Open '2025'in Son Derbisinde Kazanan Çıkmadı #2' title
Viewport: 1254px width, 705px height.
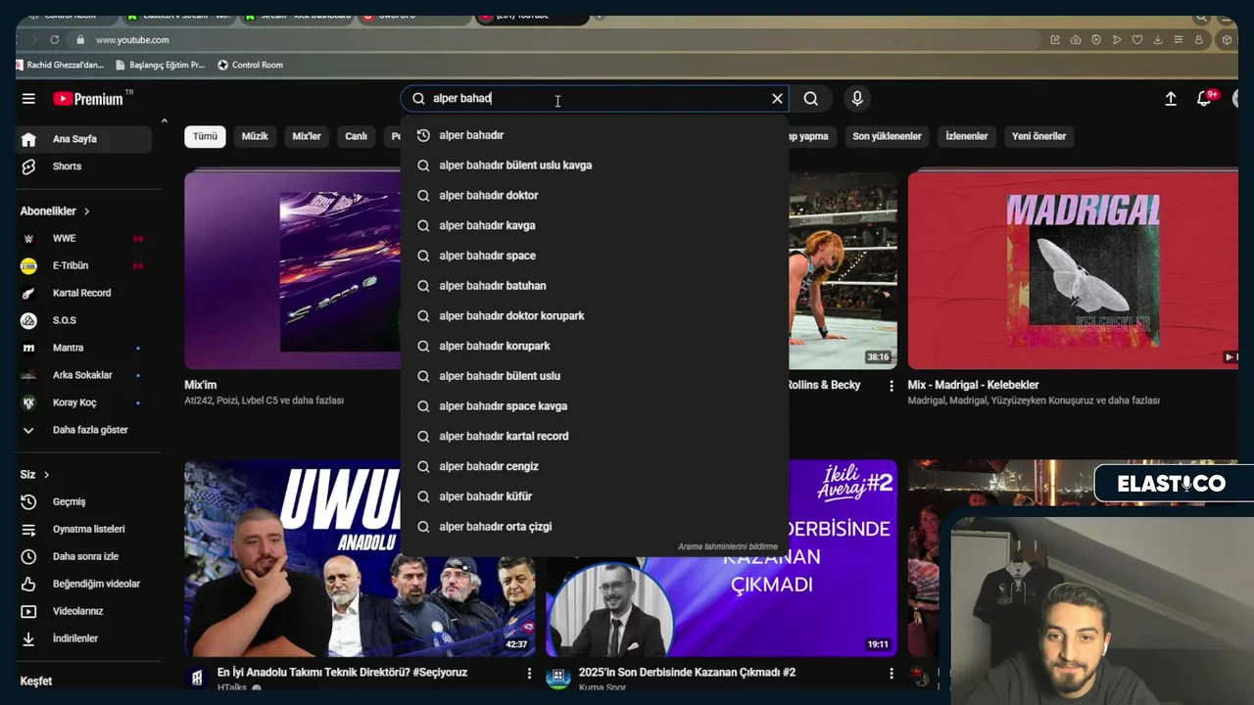[x=687, y=673]
